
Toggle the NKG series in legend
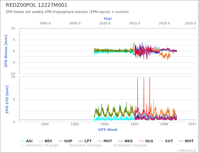pos(126,141)
